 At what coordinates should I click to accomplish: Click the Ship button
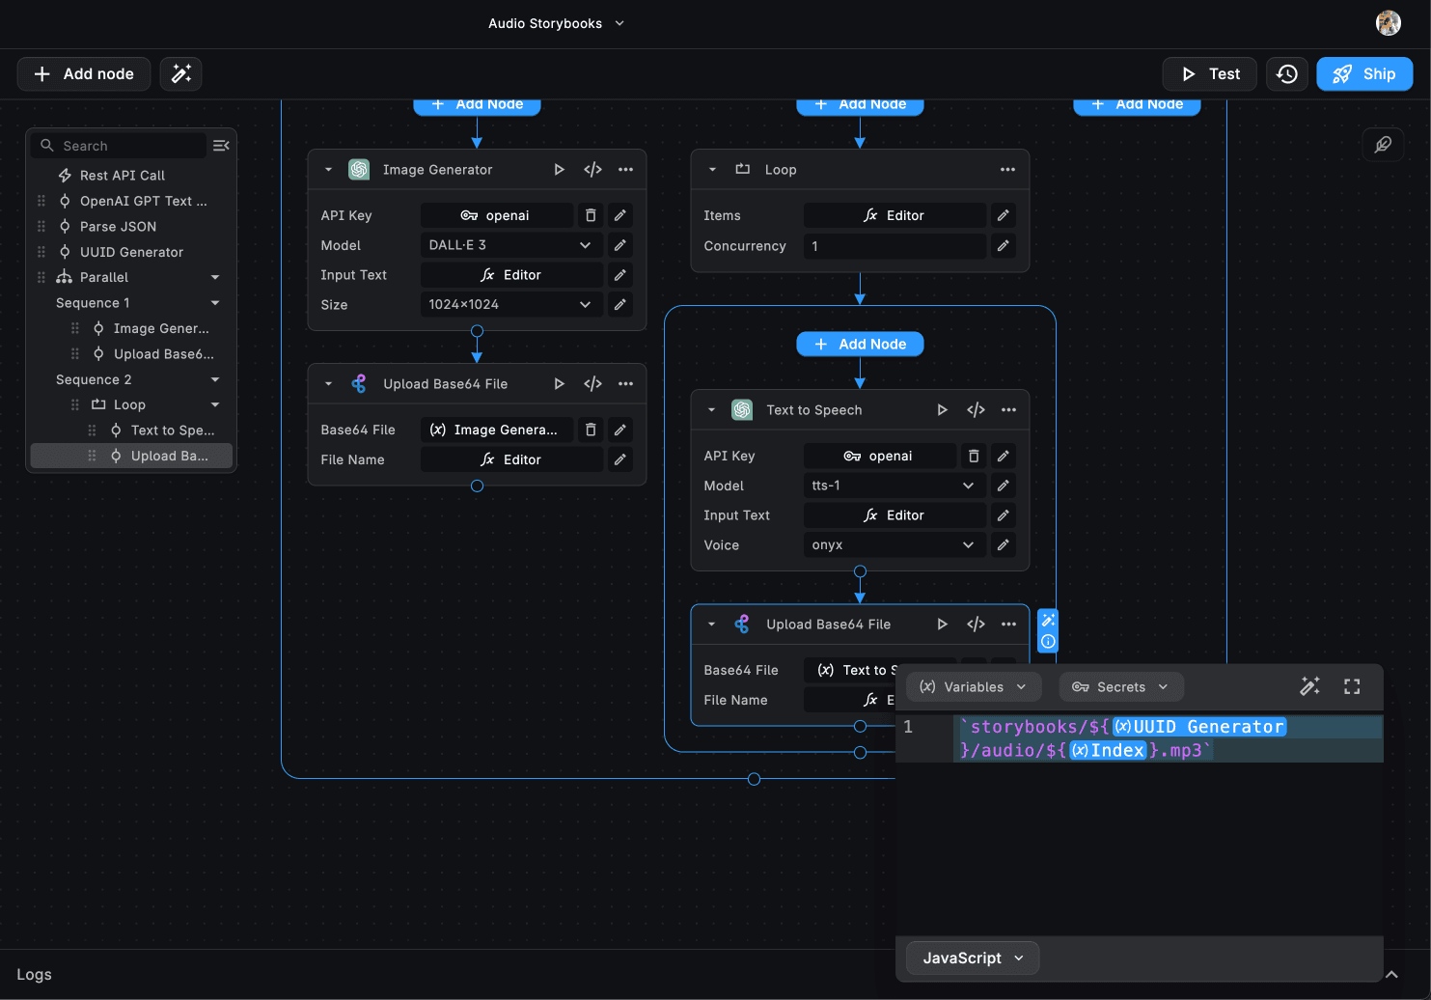tap(1364, 74)
